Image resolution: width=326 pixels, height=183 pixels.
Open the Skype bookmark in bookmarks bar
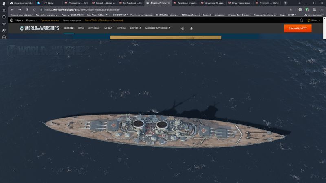(282, 15)
